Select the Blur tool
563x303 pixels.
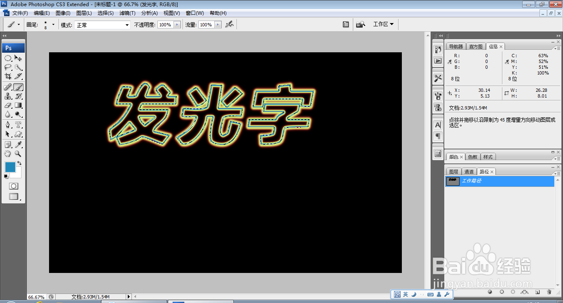(8, 114)
